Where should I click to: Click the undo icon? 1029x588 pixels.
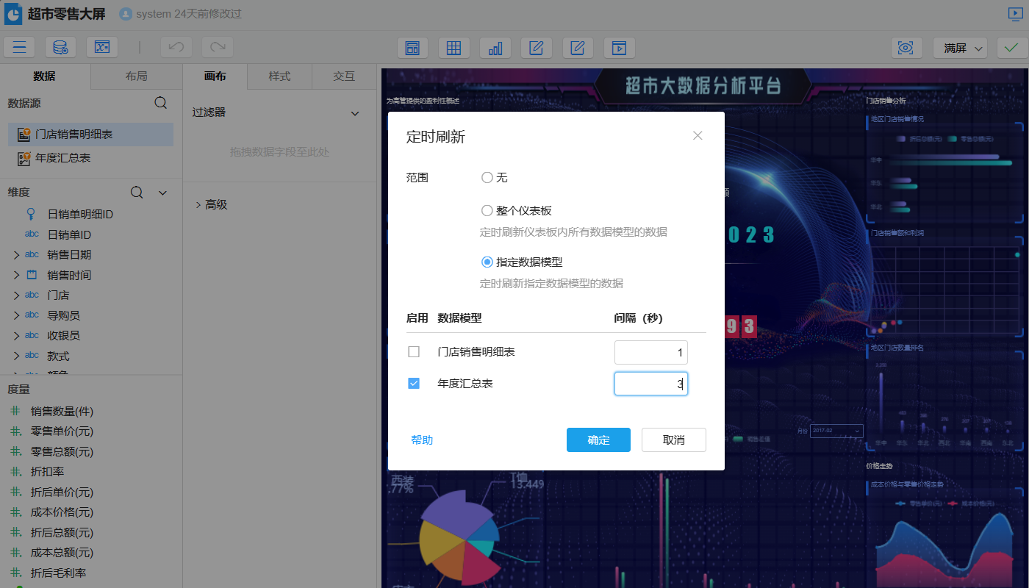[176, 47]
